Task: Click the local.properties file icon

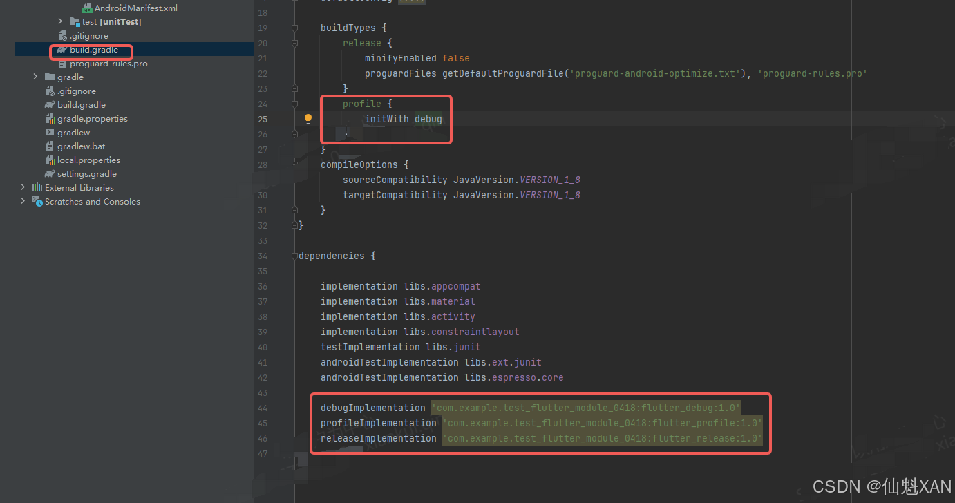Action: coord(50,160)
